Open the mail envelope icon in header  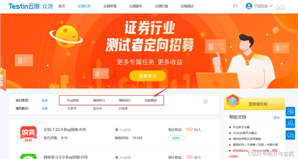[235, 6]
